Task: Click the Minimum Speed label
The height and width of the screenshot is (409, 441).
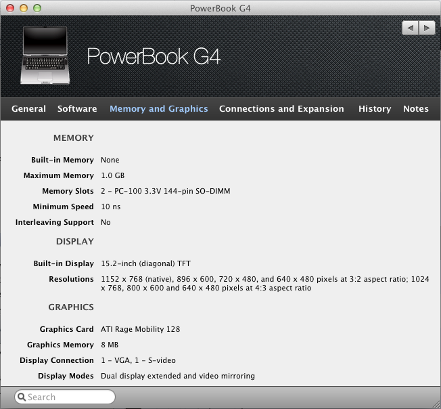Action: (64, 207)
